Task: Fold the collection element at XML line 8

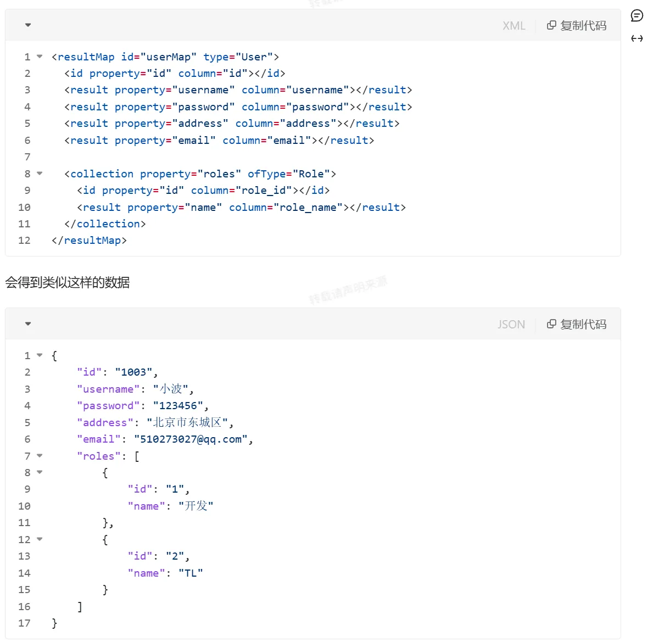Action: tap(40, 174)
